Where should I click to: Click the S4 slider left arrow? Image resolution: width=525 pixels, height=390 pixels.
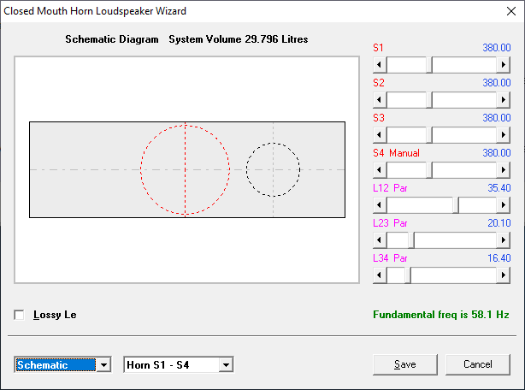coord(380,170)
